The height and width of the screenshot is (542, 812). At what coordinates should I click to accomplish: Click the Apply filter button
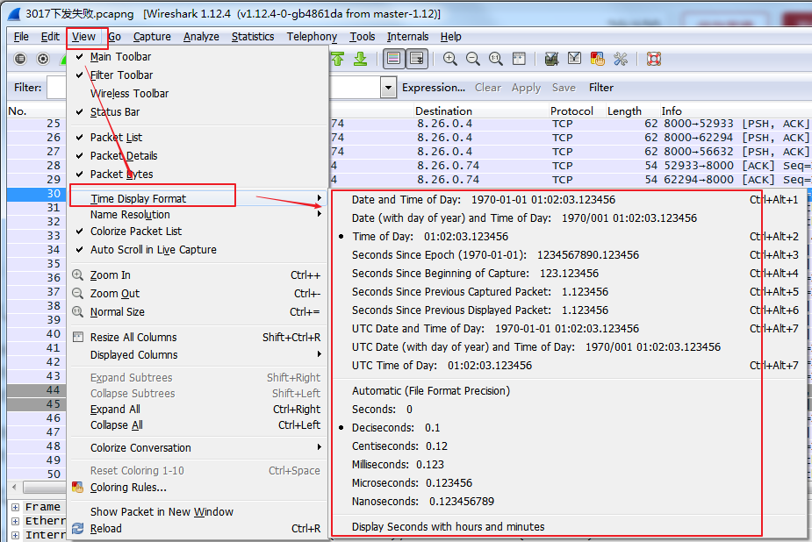pyautogui.click(x=525, y=87)
